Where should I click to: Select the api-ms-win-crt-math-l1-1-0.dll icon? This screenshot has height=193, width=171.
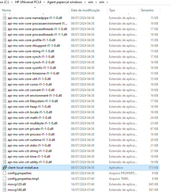(4, 118)
